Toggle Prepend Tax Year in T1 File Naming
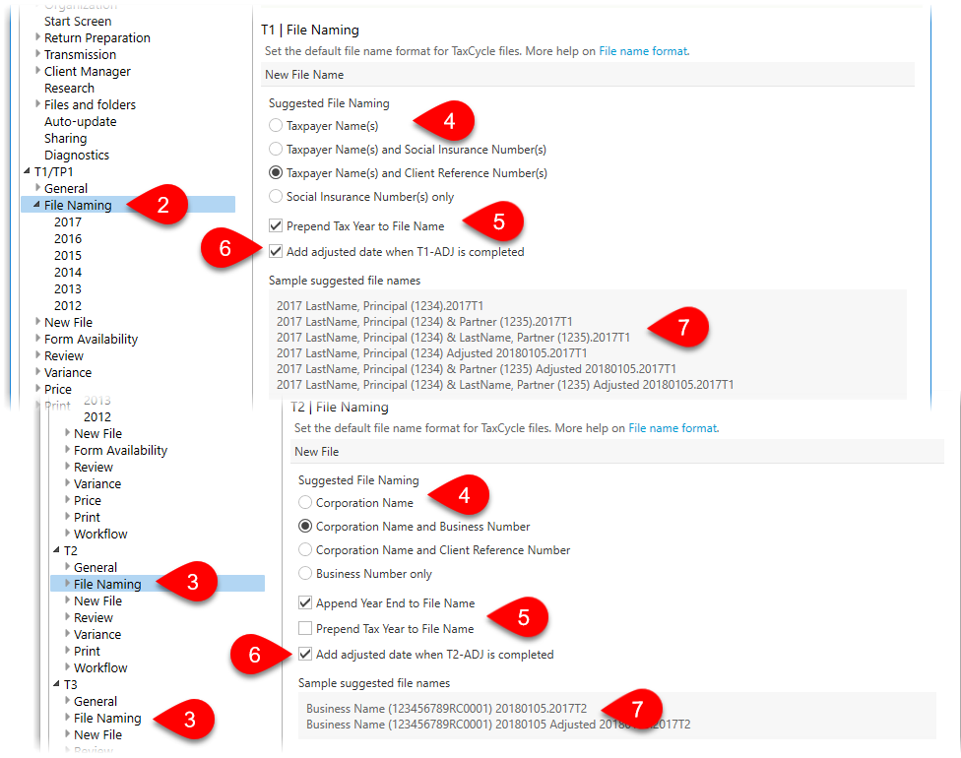Viewport: 961px width, 758px height. (x=276, y=225)
